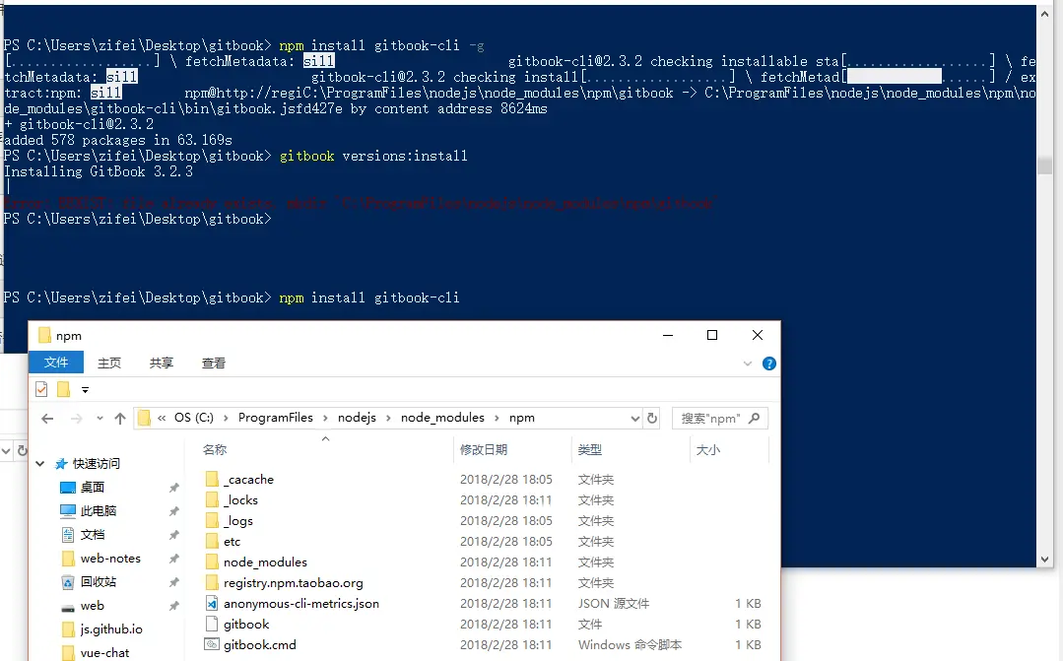
Task: Select the _logs folder
Action: (238, 521)
